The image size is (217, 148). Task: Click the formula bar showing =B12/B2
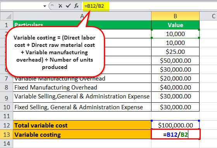pyautogui.click(x=149, y=6)
